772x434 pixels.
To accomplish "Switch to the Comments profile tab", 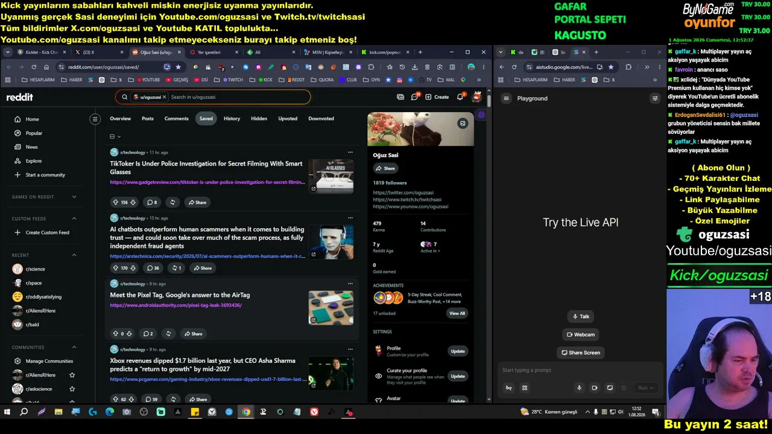I will click(177, 119).
